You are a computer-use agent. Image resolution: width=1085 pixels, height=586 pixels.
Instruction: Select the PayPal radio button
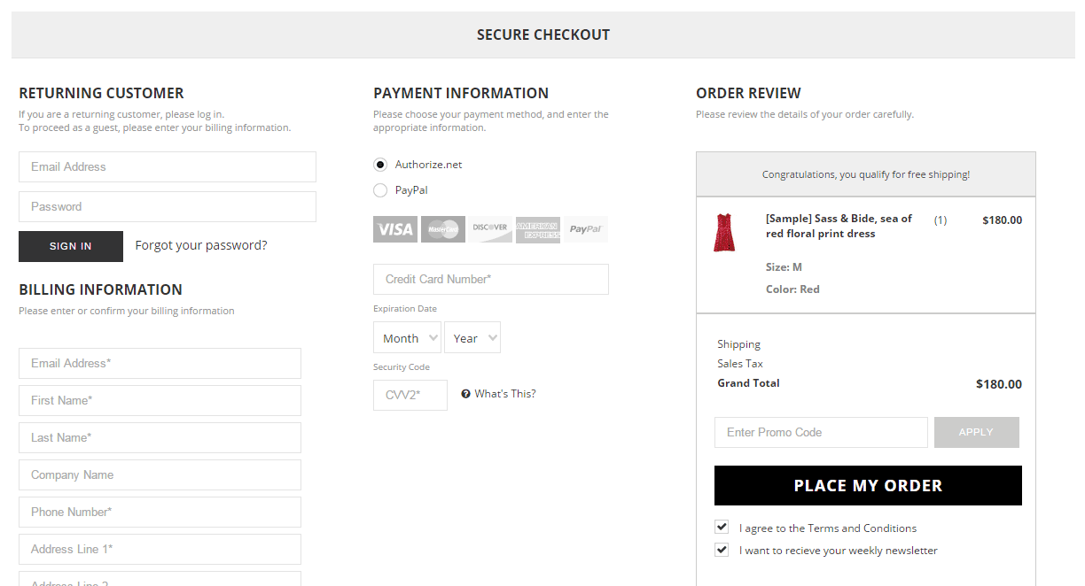(x=380, y=190)
